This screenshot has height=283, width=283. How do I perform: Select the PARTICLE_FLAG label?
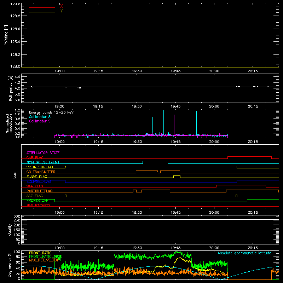point(40,191)
